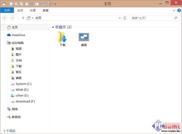The width and height of the screenshot is (182, 134).
Task: Select 这台电脑 in the navigation pane
Action: pyautogui.click(x=18, y=43)
